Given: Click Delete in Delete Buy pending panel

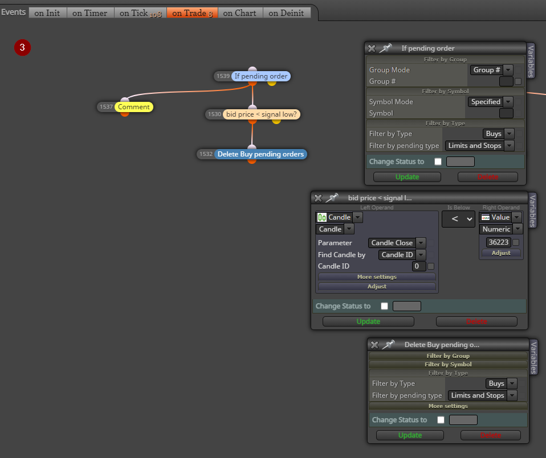Looking at the screenshot, I should tap(490, 435).
